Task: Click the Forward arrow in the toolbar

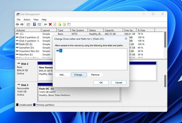Action: tap(22, 24)
